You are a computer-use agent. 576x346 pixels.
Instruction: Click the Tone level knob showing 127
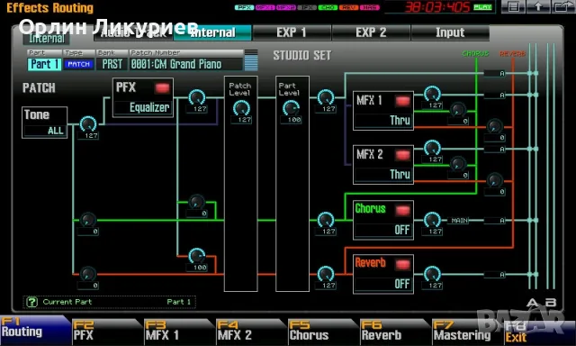tap(88, 124)
